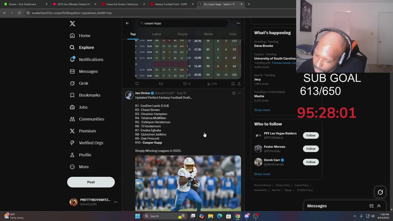View analytics showing 3.7K views
This screenshot has width=393, height=221.
[x=212, y=84]
